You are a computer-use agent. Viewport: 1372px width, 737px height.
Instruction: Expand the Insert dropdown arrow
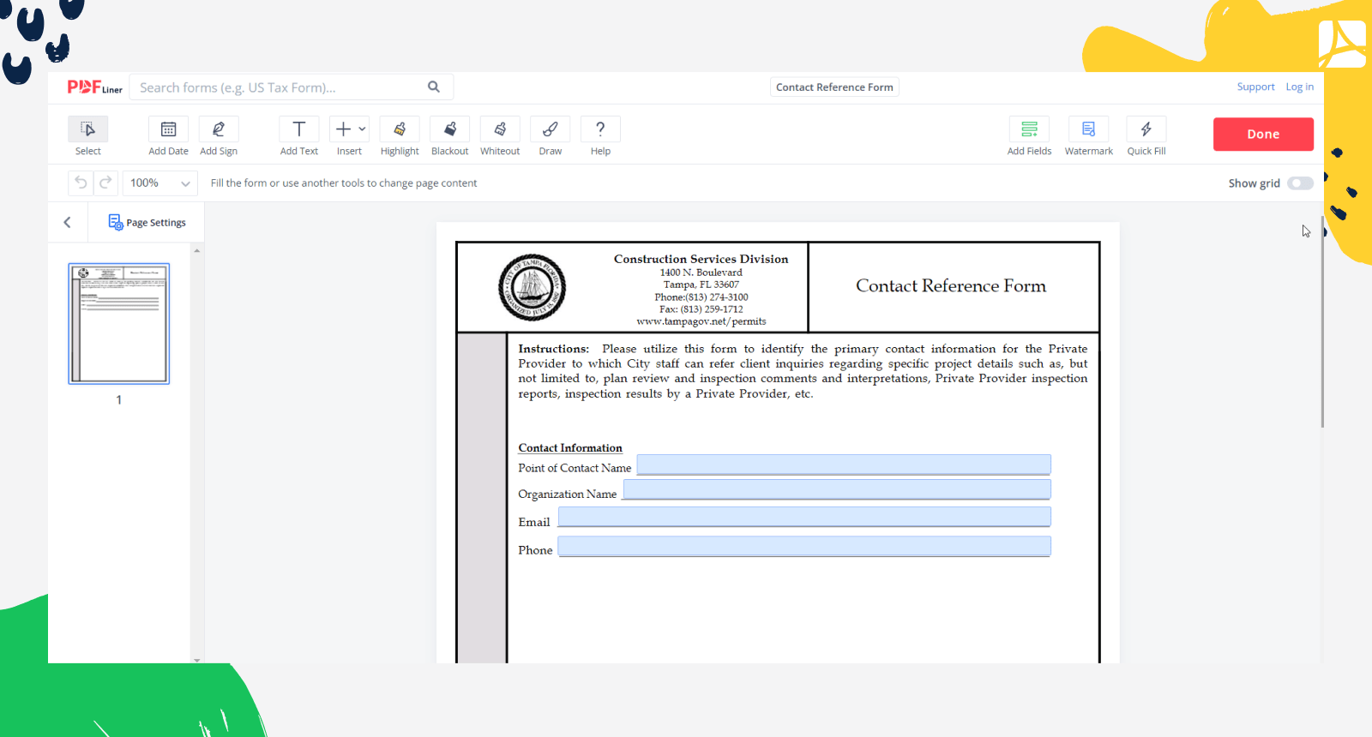click(362, 129)
